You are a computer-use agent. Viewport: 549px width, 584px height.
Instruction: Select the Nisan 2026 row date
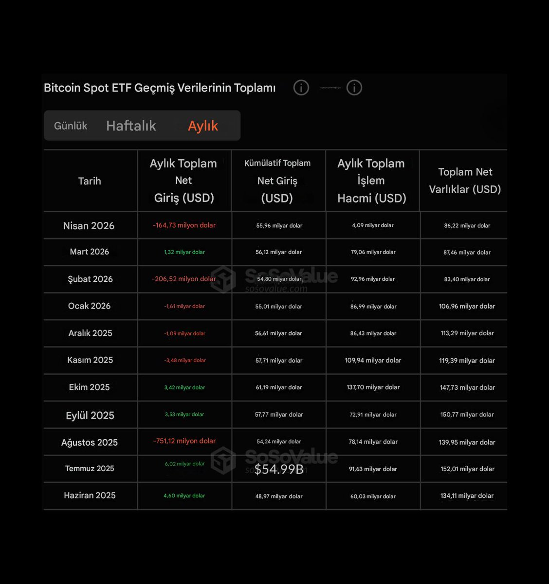[x=89, y=226]
